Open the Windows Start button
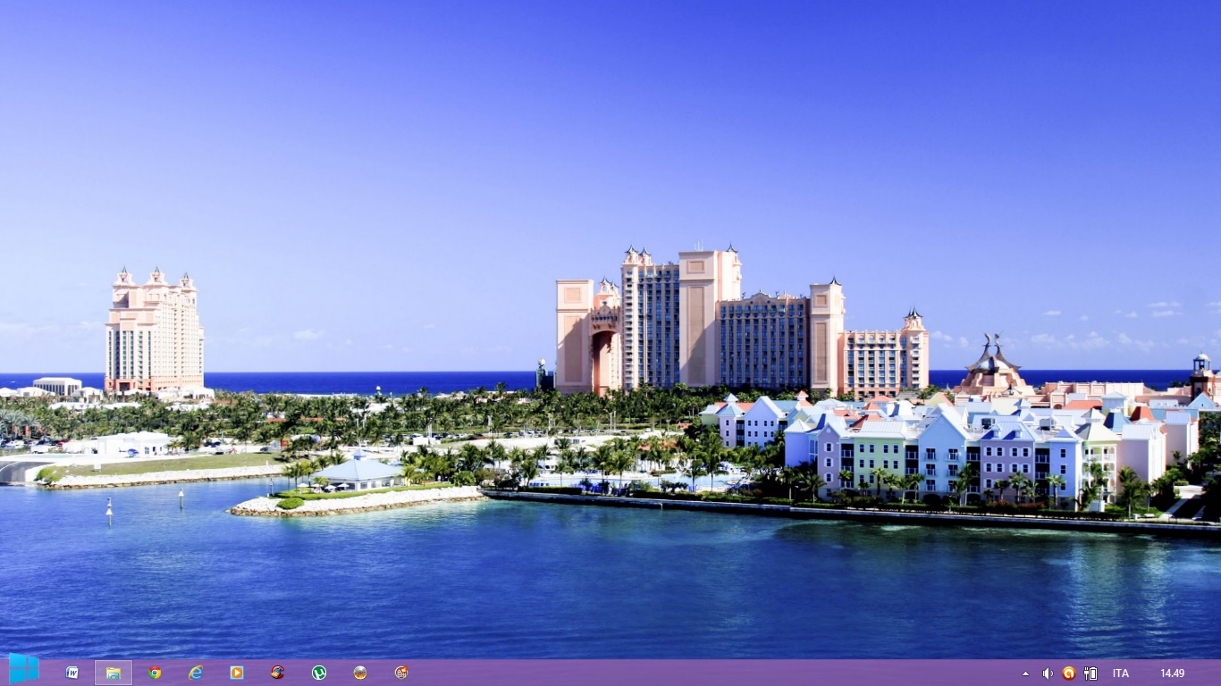 coord(24,669)
